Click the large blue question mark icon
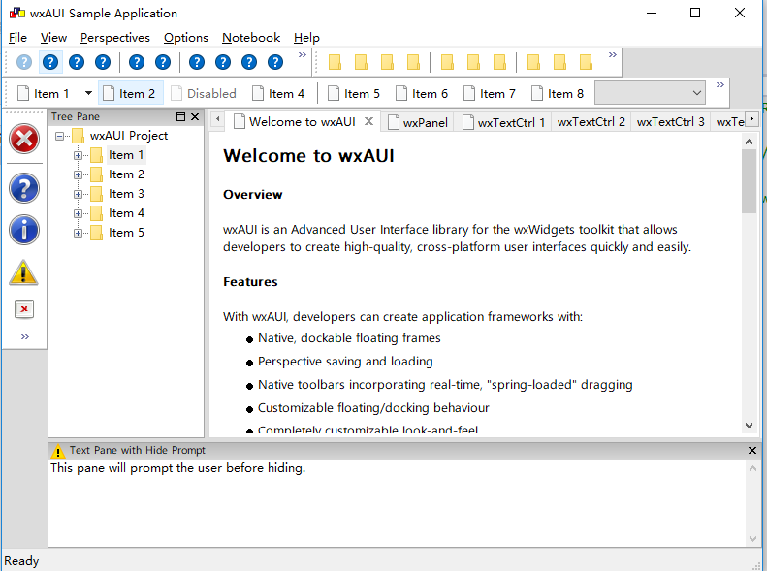 (x=24, y=188)
